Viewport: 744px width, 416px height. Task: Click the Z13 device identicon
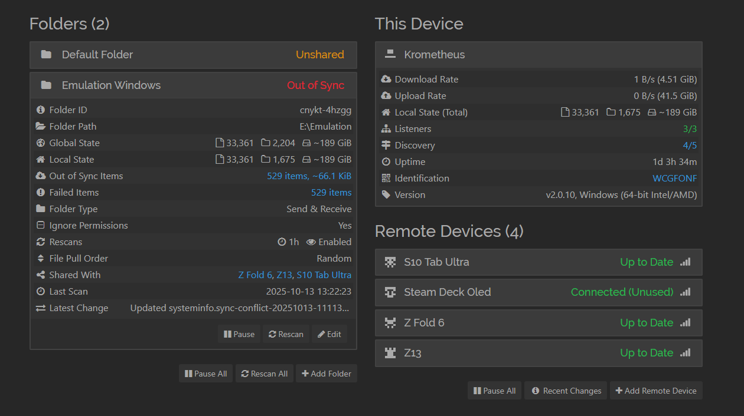390,353
